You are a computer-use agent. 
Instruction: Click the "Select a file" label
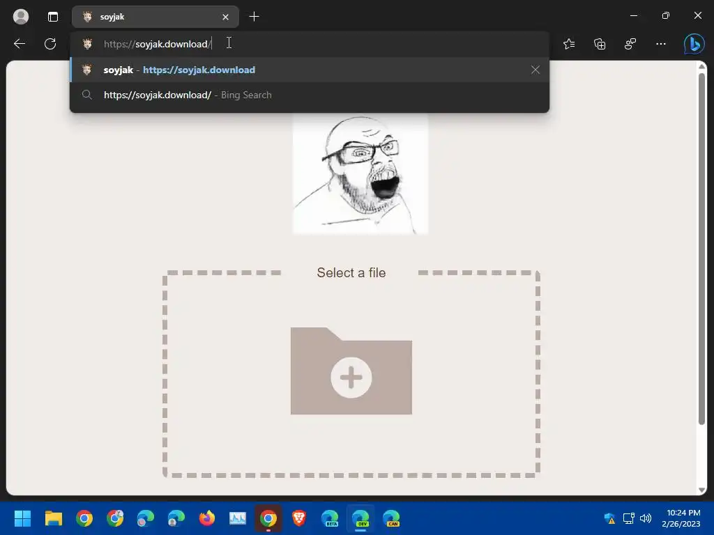tap(351, 272)
